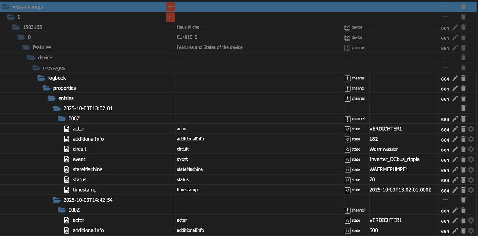Click the red adapter icon in viessmannapi row

pyautogui.click(x=170, y=7)
